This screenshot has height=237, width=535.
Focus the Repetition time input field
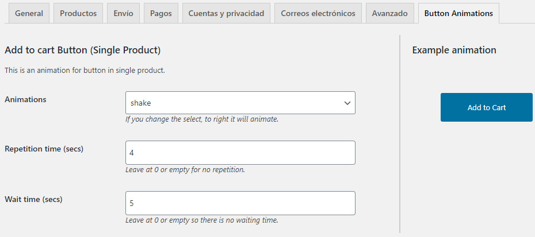coord(240,153)
